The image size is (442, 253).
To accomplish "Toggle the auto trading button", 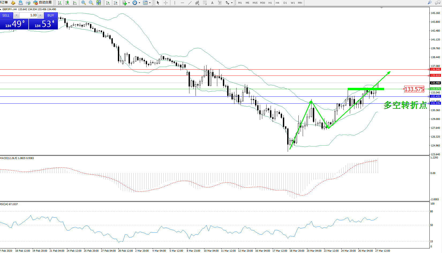I will [42, 3].
